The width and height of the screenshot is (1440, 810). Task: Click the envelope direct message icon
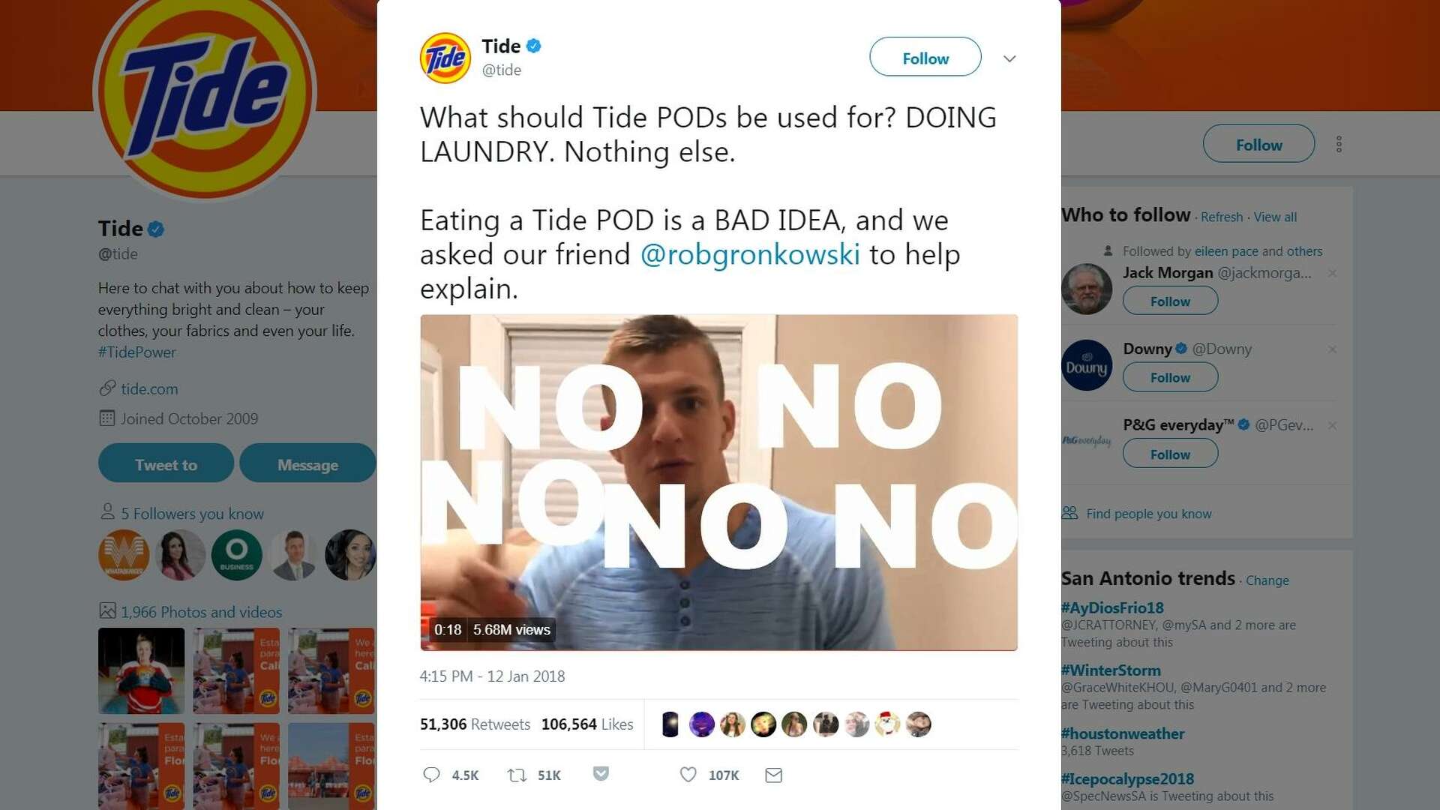[773, 775]
